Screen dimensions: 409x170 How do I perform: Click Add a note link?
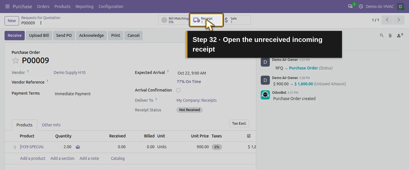[x=89, y=158]
